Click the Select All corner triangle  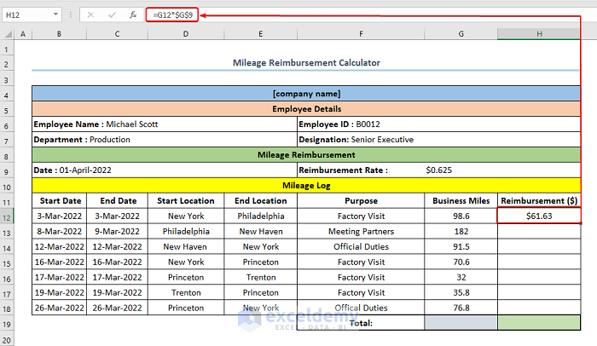pyautogui.click(x=8, y=34)
